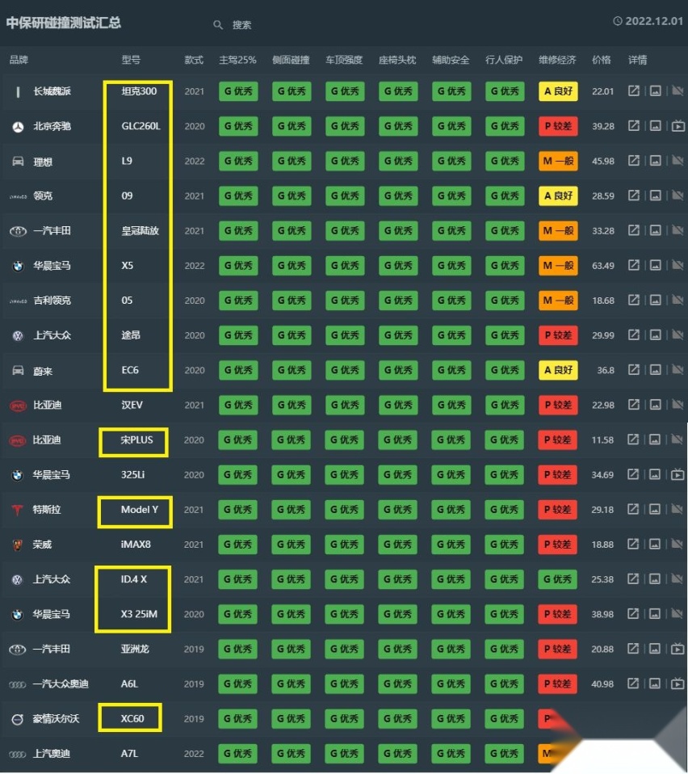Image resolution: width=688 pixels, height=774 pixels.
Task: Click disabled video icon in 途昂 row
Action: (678, 335)
